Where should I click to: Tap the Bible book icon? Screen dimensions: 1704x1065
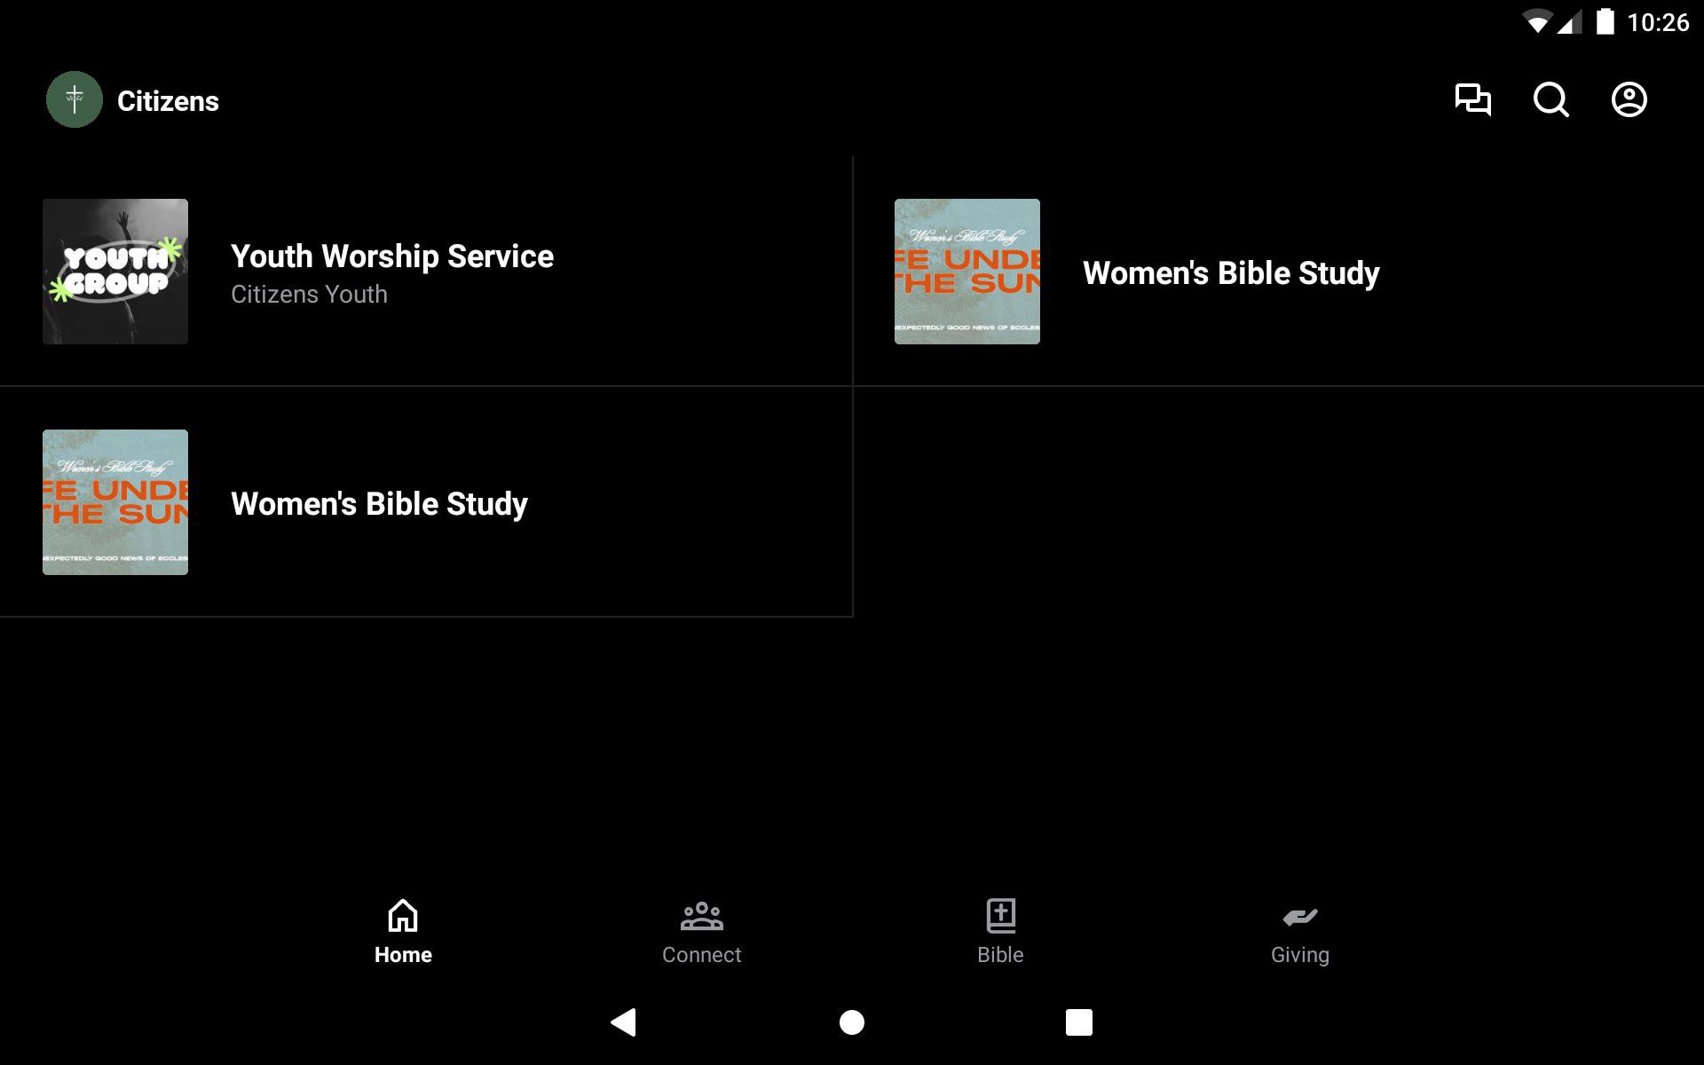tap(1000, 915)
